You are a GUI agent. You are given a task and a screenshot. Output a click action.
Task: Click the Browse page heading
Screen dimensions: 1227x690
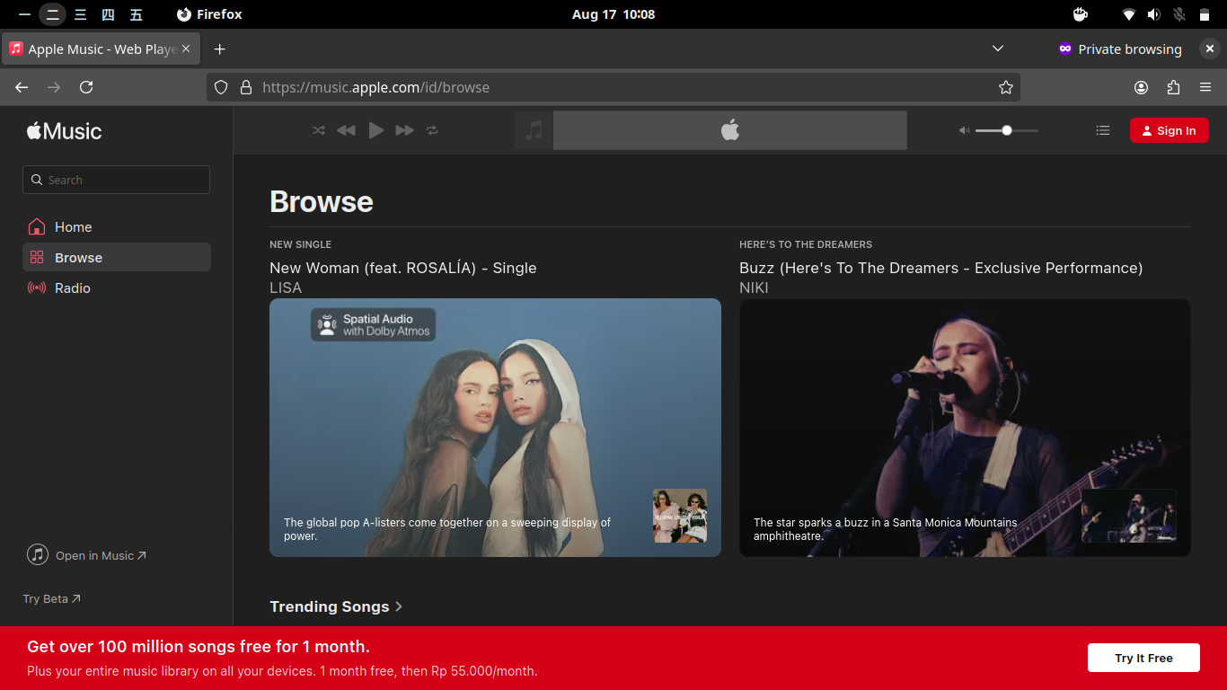(322, 201)
